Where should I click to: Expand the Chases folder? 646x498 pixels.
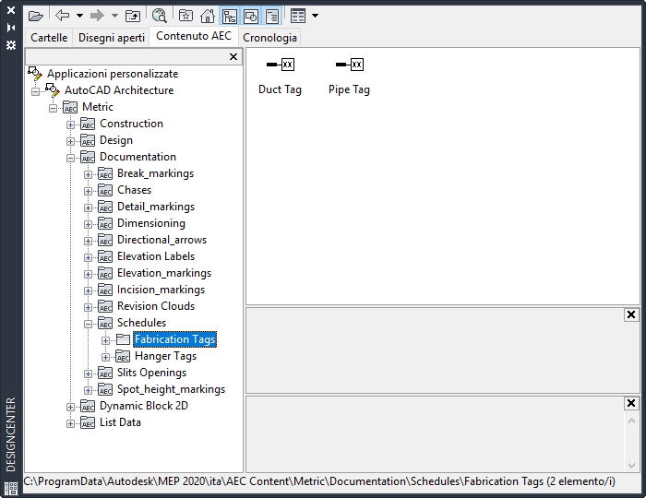pyautogui.click(x=88, y=191)
